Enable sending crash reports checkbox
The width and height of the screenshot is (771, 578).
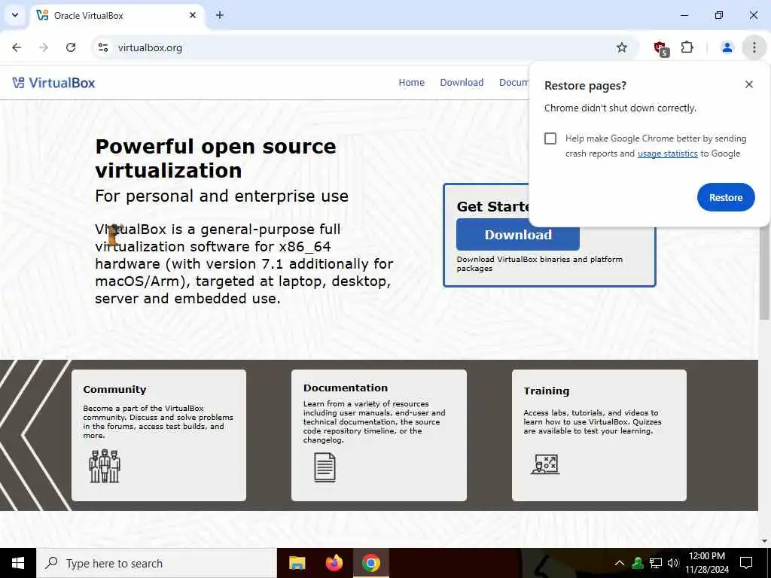[x=550, y=138]
